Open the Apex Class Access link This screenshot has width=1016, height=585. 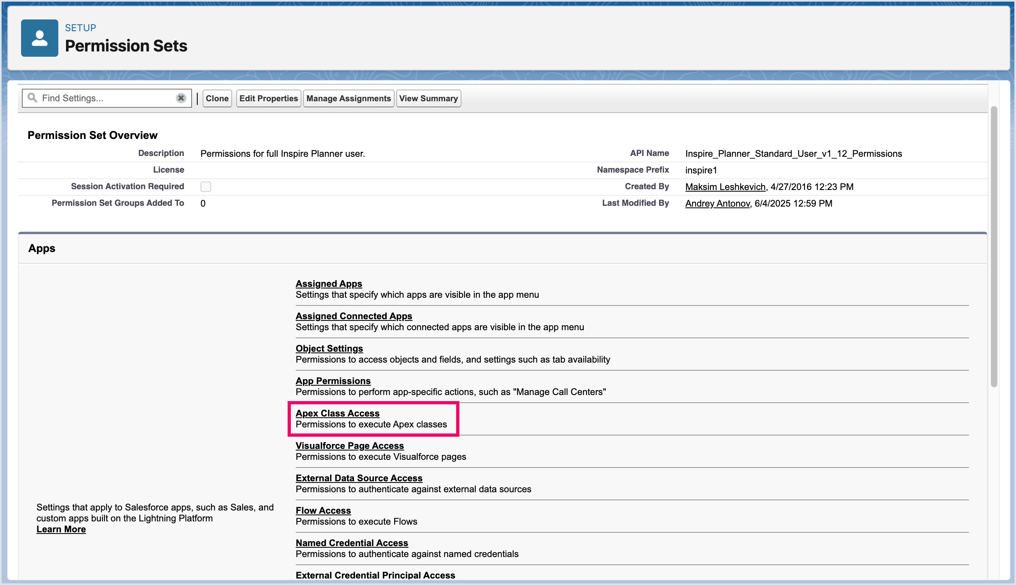tap(337, 413)
